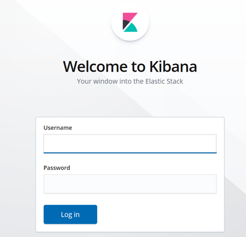Click the word Welcome in the heading

point(95,66)
